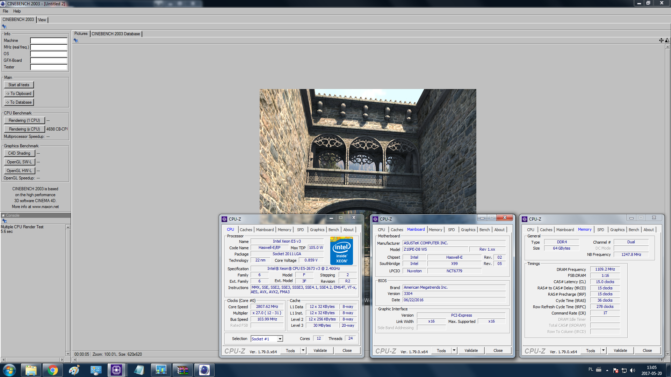Click Tools button in first CPU-Z window
This screenshot has height=377, width=671.
click(x=290, y=350)
